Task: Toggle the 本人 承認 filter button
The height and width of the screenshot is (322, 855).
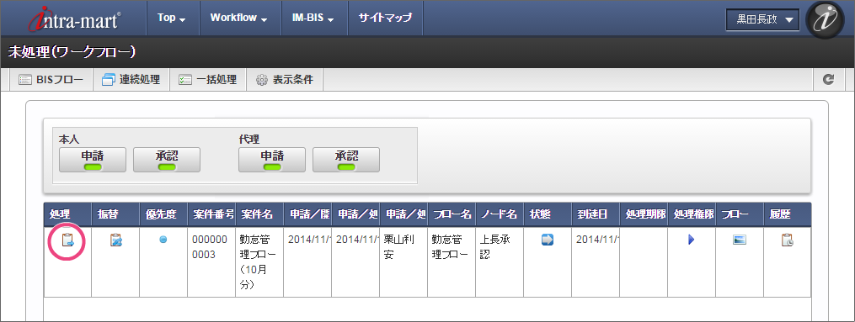Action: point(167,160)
